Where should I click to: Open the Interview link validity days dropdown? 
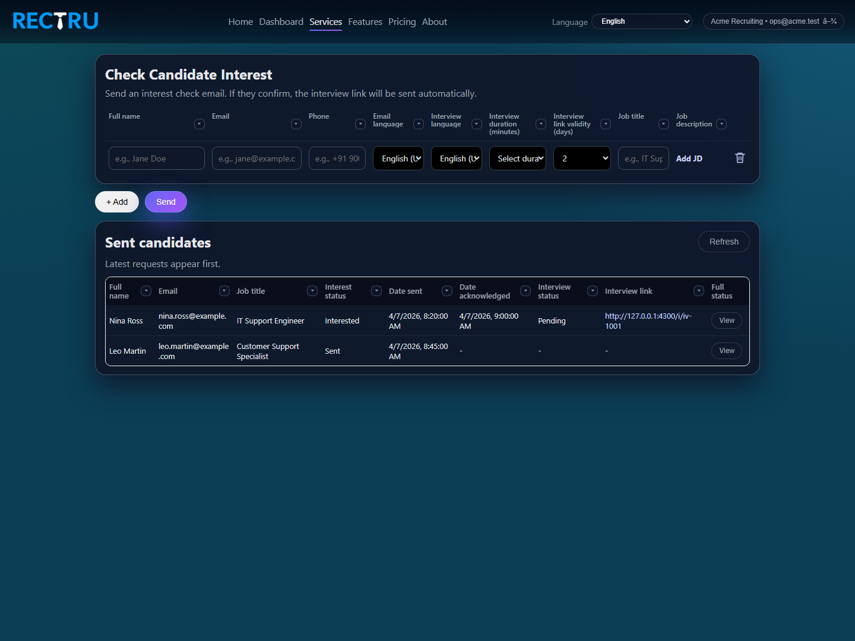(582, 158)
